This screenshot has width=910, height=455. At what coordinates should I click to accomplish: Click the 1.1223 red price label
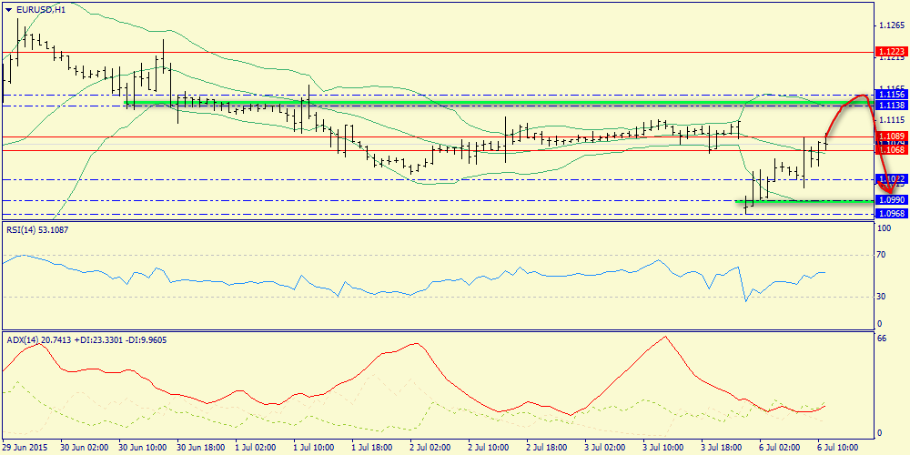pos(889,52)
